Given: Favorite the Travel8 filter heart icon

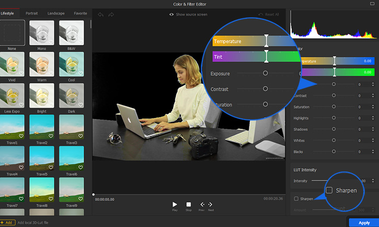Looking at the screenshot, I should (x=51, y=199).
